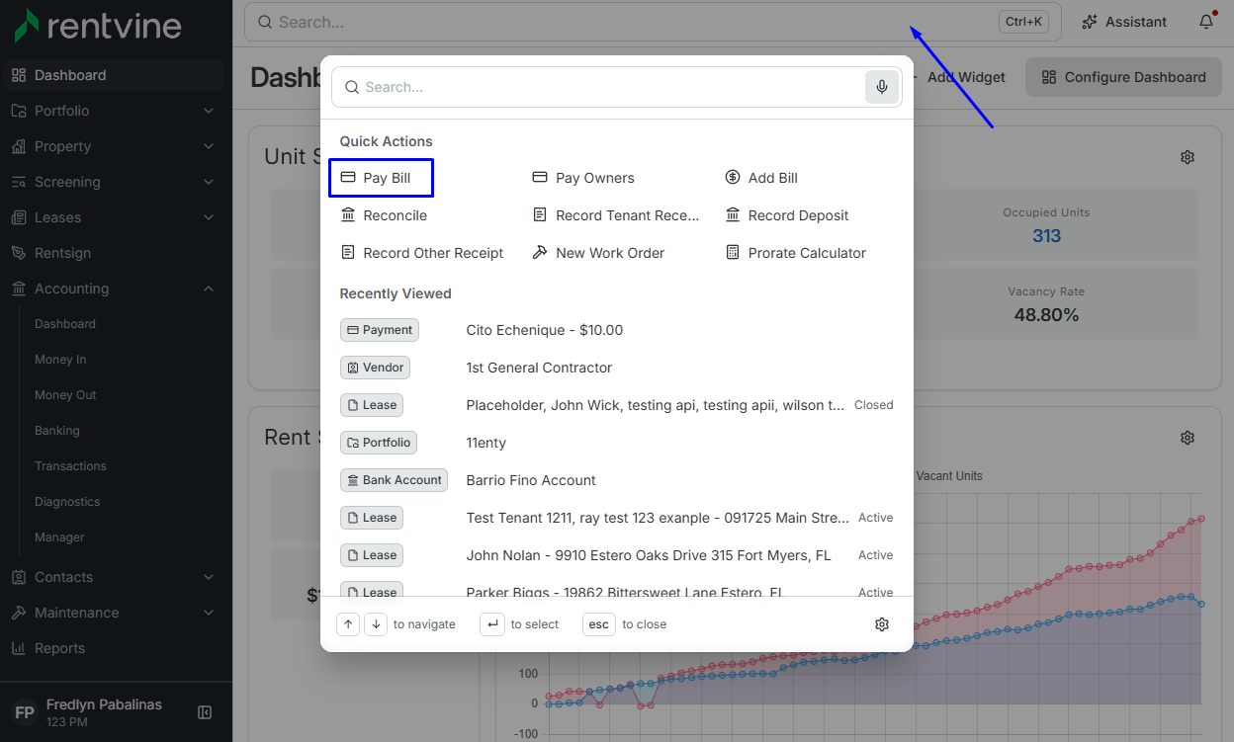The width and height of the screenshot is (1234, 742).
Task: Collapse the Accounting sidebar menu
Action: tap(116, 289)
